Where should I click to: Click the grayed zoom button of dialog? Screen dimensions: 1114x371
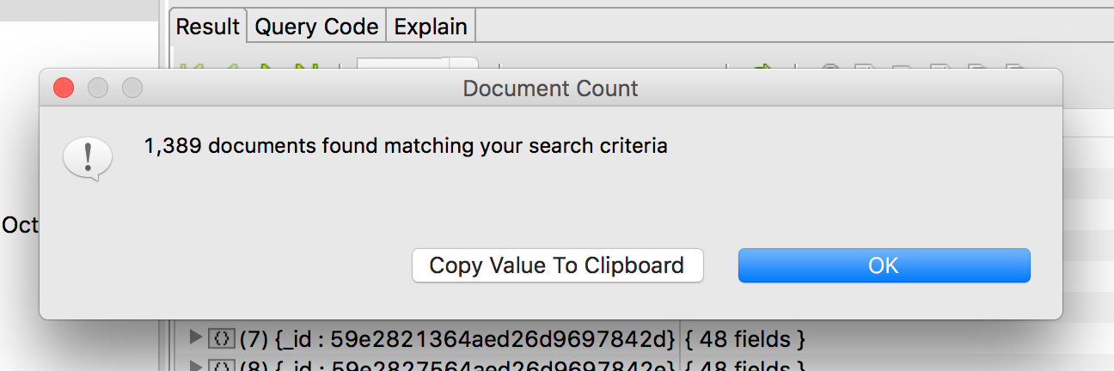click(132, 88)
